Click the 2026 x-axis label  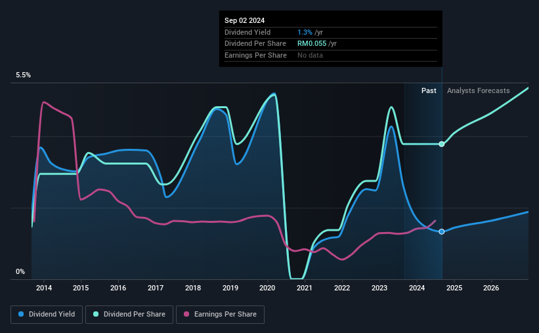pos(491,288)
